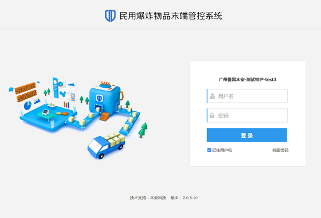Click the blue shield logo in header

pyautogui.click(x=110, y=15)
